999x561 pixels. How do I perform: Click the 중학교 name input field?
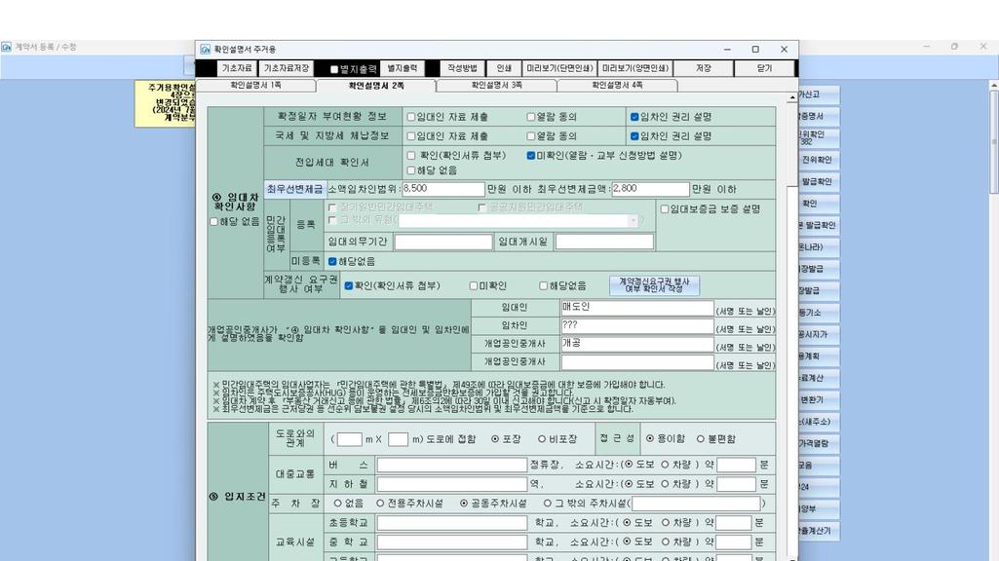tap(451, 542)
